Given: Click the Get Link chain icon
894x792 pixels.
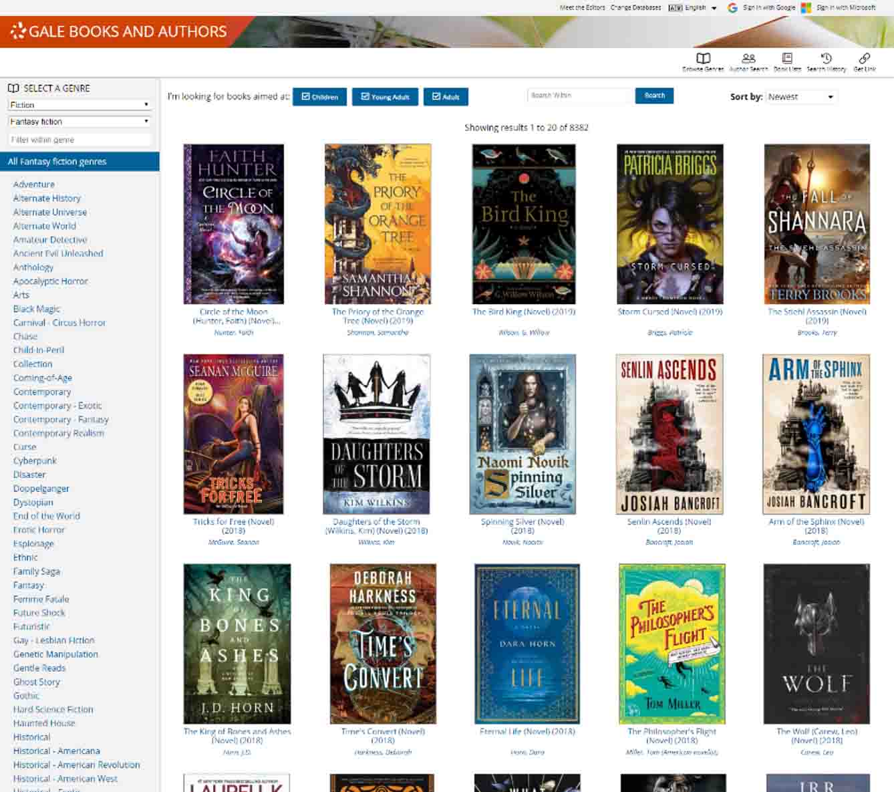Looking at the screenshot, I should (865, 59).
